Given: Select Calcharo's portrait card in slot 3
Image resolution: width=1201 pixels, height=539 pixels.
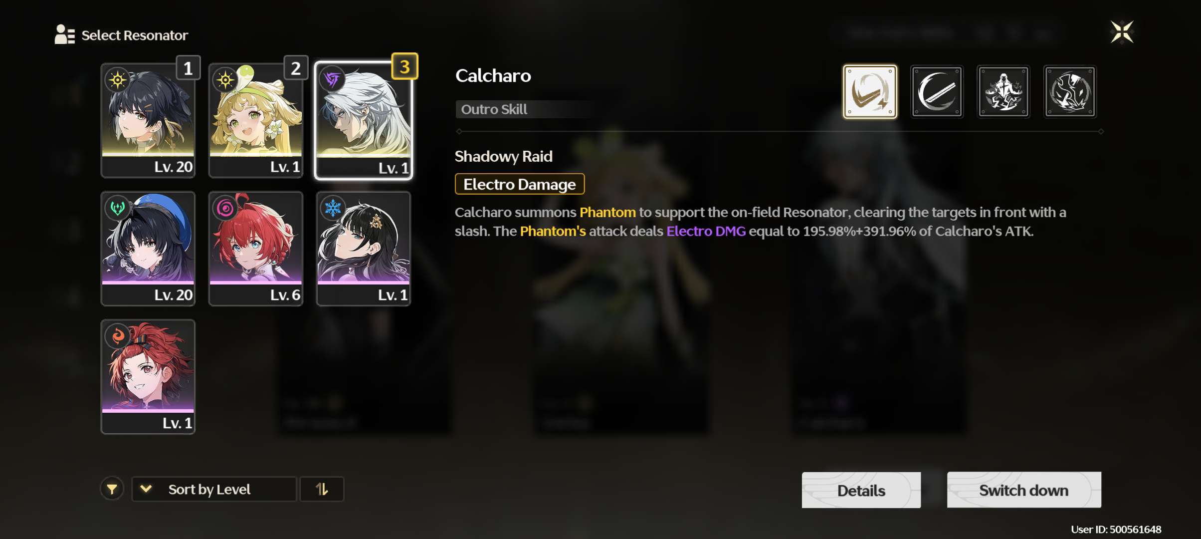Looking at the screenshot, I should tap(364, 120).
